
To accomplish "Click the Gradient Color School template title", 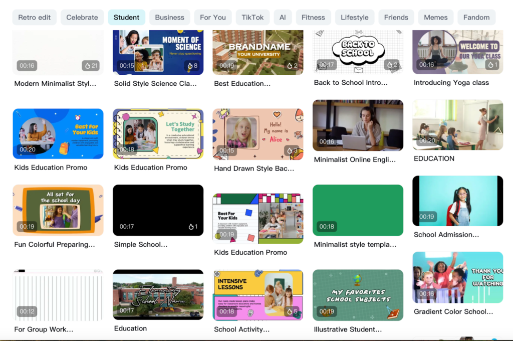I will point(453,311).
